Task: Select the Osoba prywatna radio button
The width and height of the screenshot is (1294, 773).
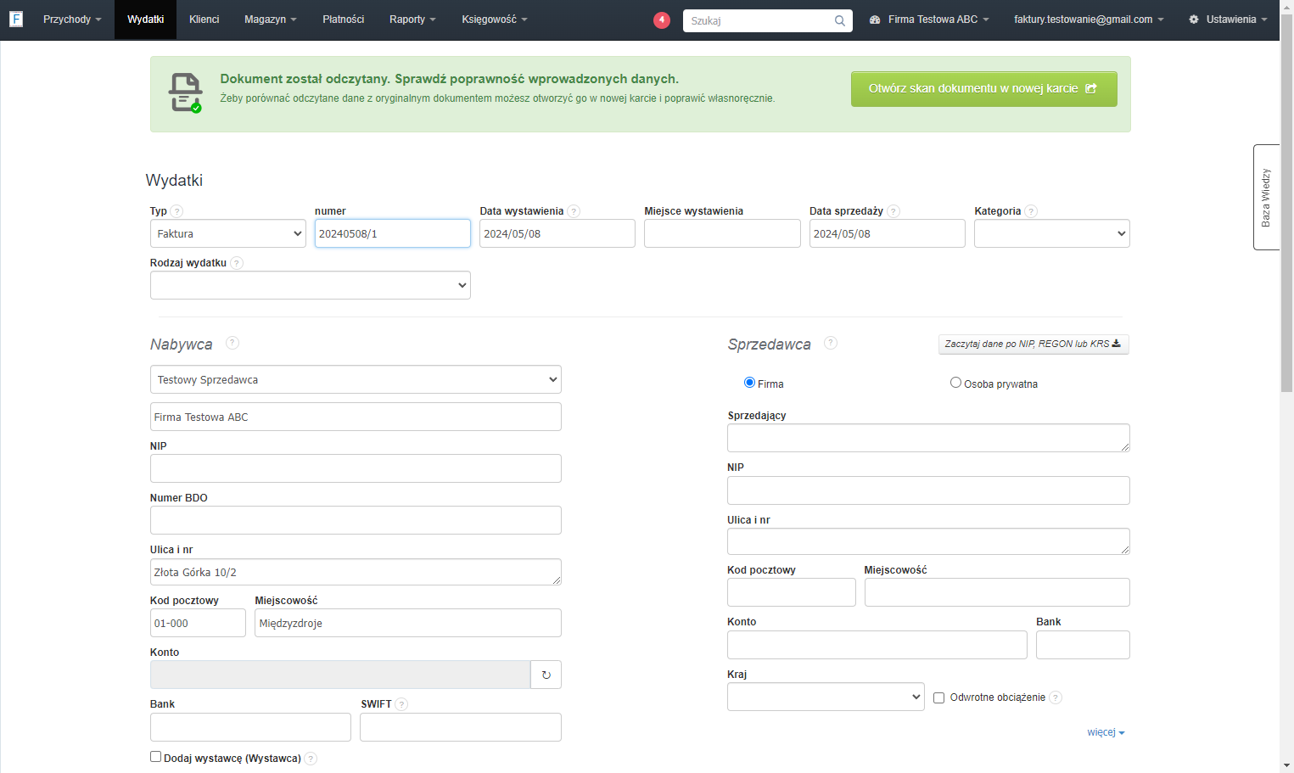Action: point(955,383)
